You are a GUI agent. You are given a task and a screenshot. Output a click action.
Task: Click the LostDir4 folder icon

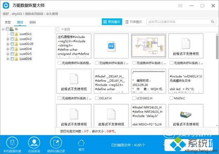pos(16,49)
